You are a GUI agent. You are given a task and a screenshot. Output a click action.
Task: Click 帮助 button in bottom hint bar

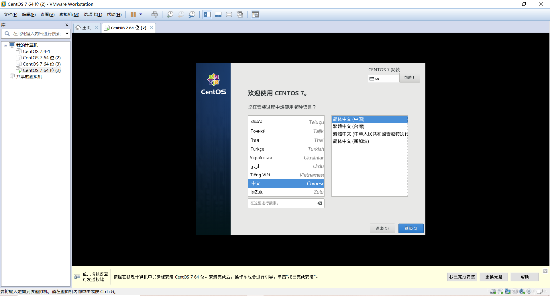click(x=525, y=277)
